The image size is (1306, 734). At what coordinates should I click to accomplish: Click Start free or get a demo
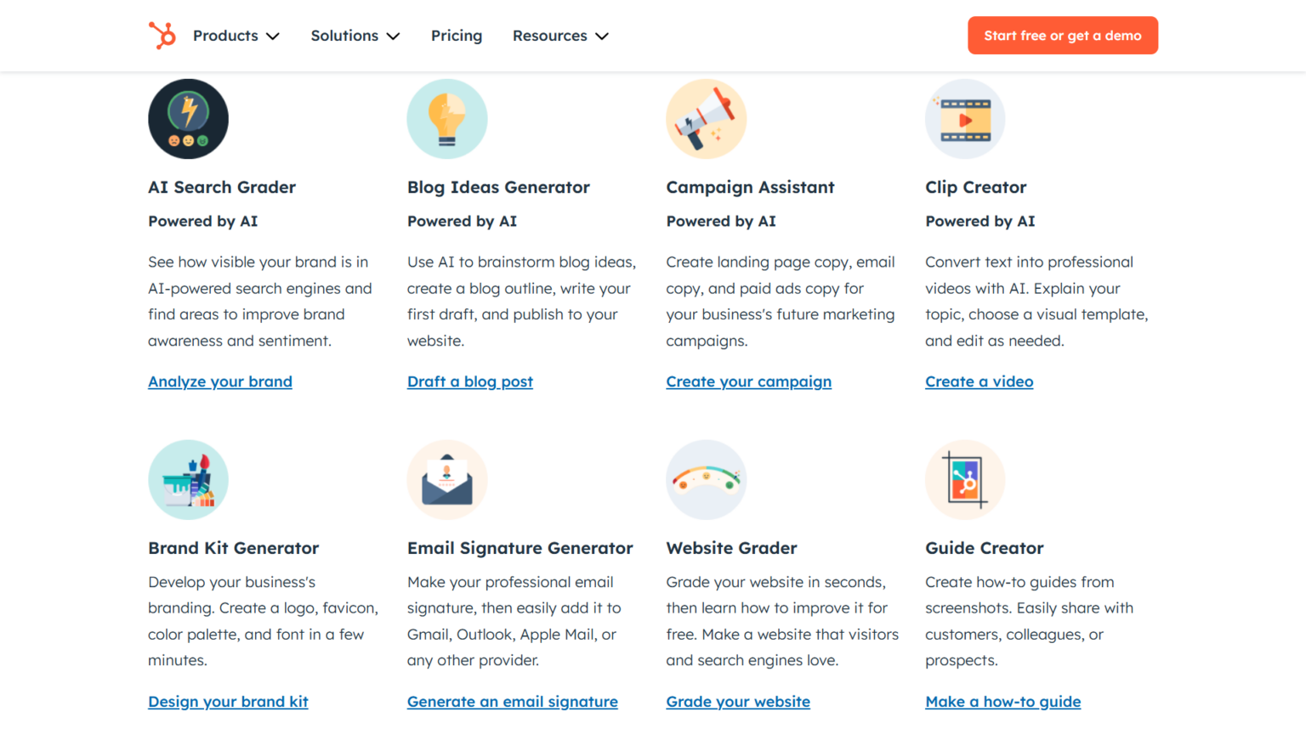click(1063, 36)
